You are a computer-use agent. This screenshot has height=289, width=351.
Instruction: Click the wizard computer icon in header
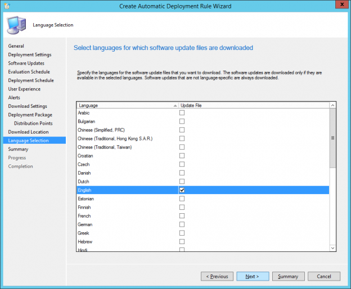(16, 25)
